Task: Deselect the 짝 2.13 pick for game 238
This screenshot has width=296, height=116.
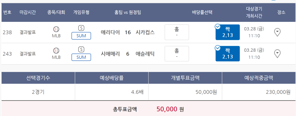Action: (x=228, y=32)
